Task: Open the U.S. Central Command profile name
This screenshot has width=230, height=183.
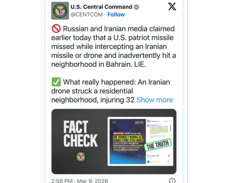Action: pos(101,7)
